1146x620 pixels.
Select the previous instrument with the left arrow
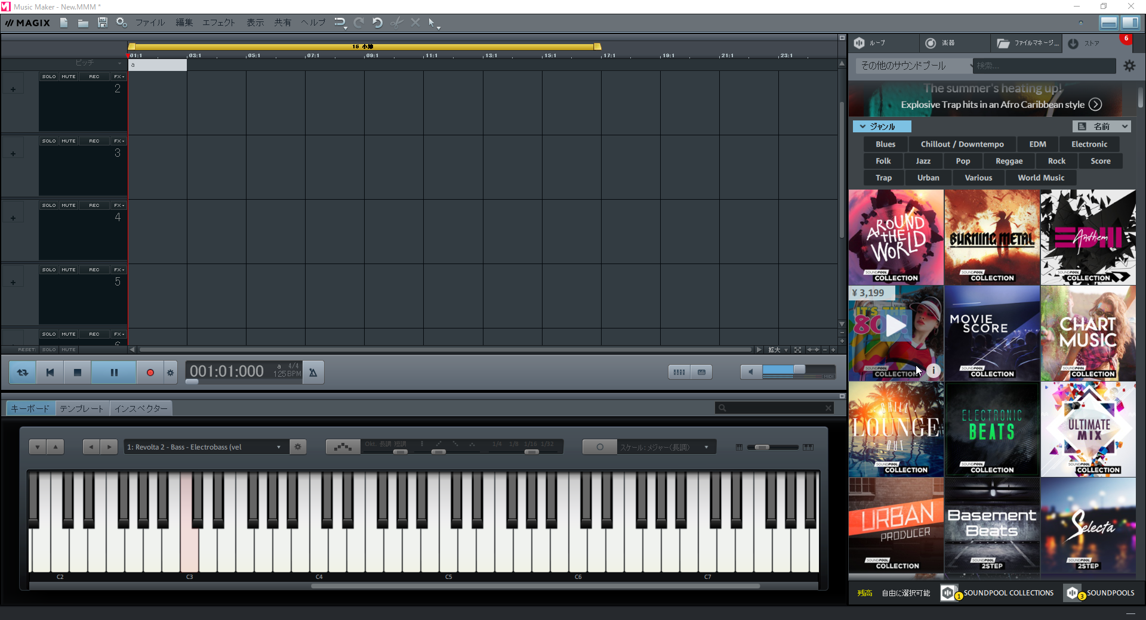pyautogui.click(x=91, y=447)
